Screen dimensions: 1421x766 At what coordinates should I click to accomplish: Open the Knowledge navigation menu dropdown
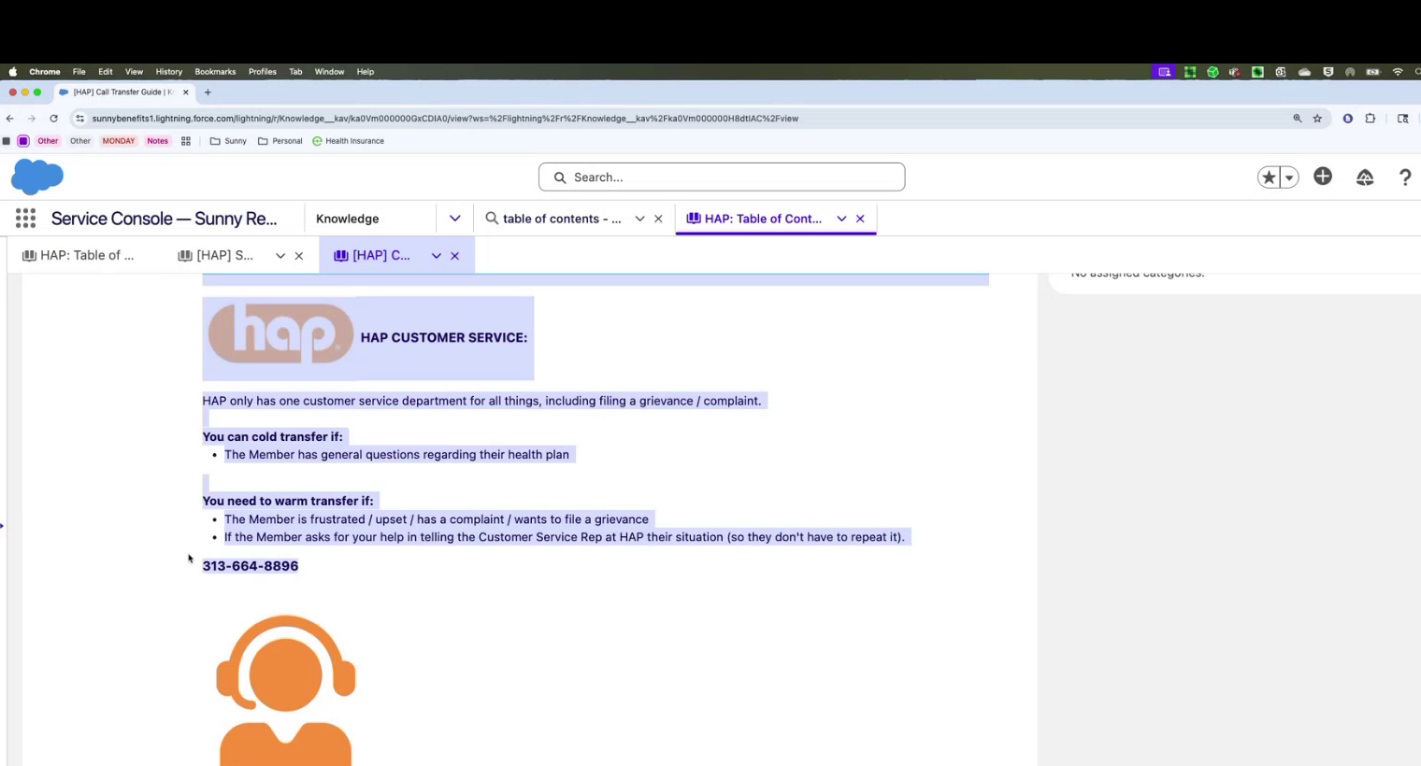tap(454, 219)
